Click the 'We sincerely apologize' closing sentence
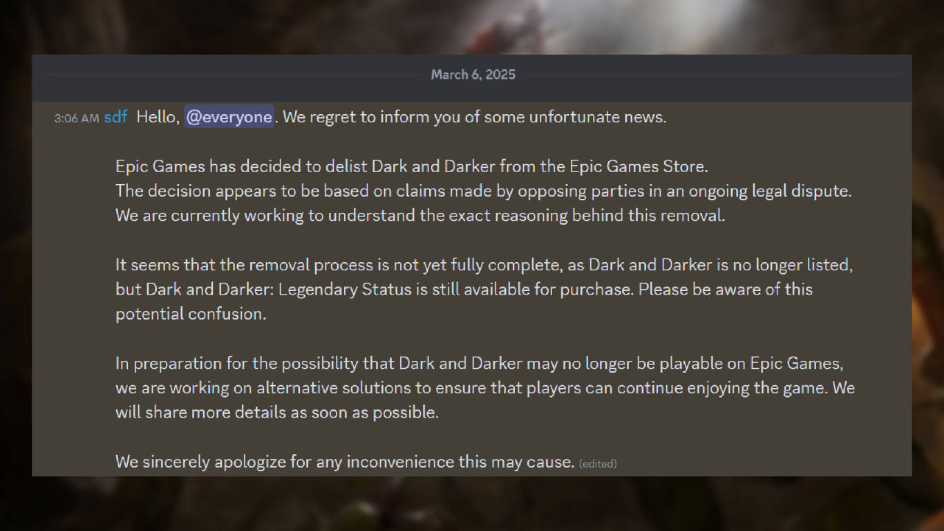 point(345,461)
